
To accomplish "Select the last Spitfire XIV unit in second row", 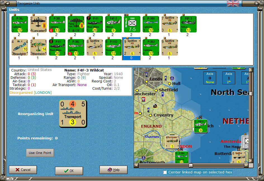I will point(169,47).
